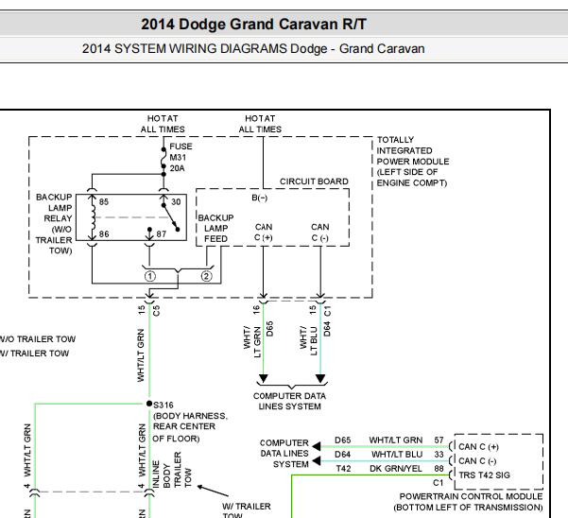Click the 'C5' connector label
568x518 pixels.
[x=156, y=311]
